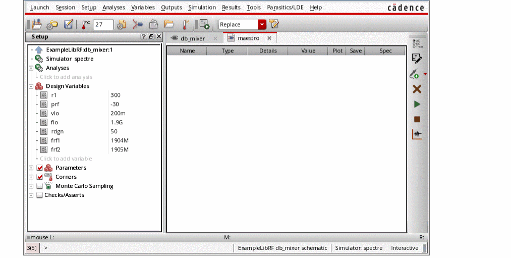Screen dimensions: 511x258
Task: Expand the Monte Carlo Sampling node
Action: (31, 186)
